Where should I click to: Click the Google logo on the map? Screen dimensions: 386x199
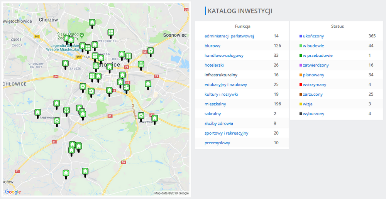pyautogui.click(x=13, y=192)
